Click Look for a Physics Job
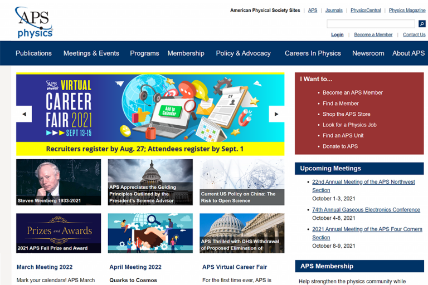This screenshot has height=285, width=428. pos(349,125)
